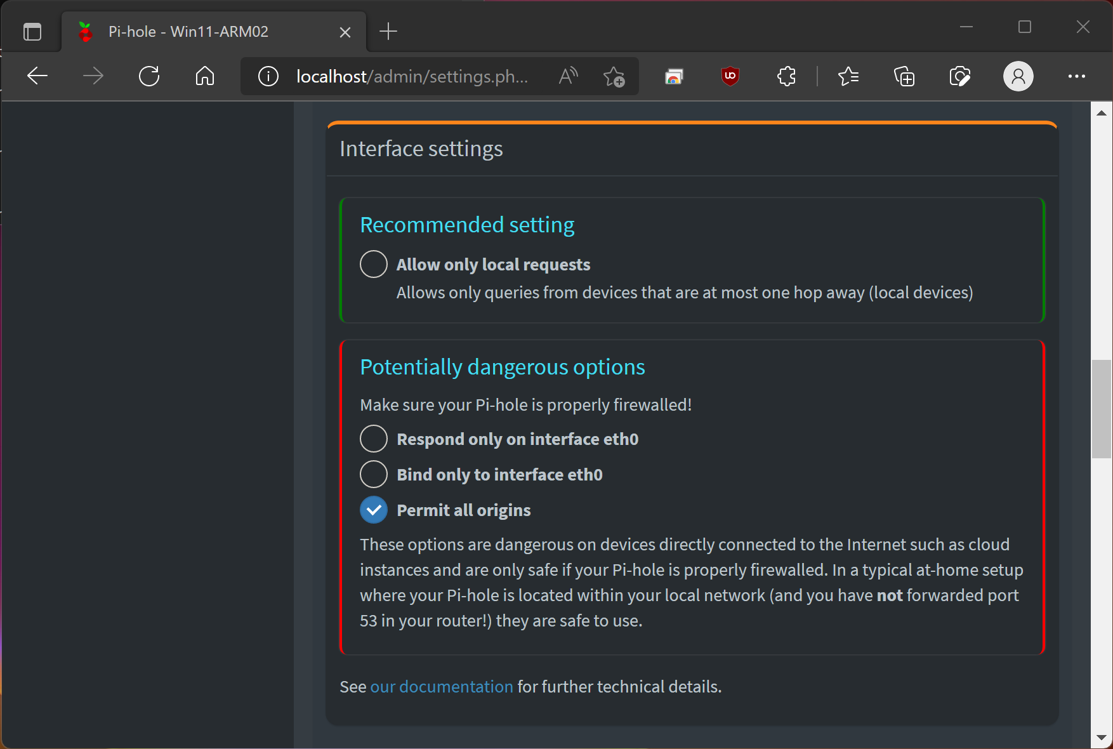Add this page to favorites
This screenshot has width=1113, height=749.
[613, 77]
